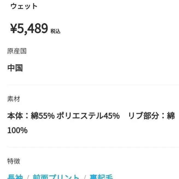Select the 素材 heading
This screenshot has width=179, height=179.
coord(13,99)
